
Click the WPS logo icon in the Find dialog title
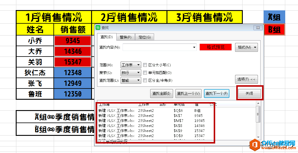click(98, 28)
